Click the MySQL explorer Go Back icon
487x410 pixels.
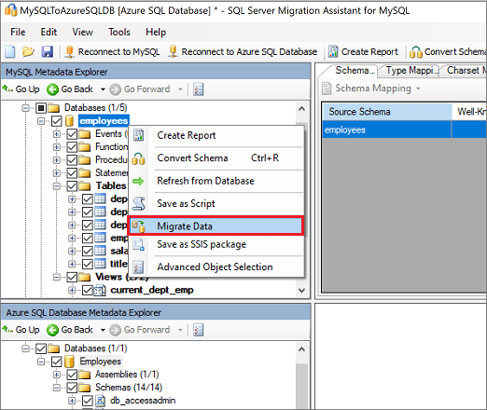tap(52, 89)
